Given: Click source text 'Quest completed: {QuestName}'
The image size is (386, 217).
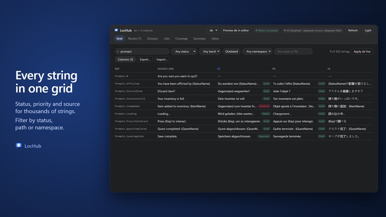Looking at the screenshot, I should point(178,129).
